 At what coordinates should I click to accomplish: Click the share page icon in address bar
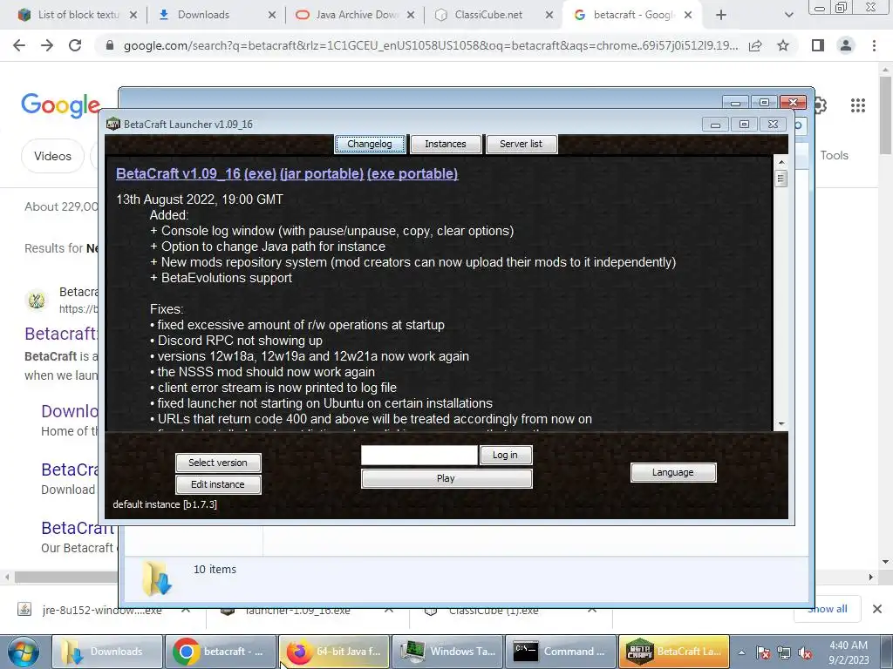click(755, 45)
